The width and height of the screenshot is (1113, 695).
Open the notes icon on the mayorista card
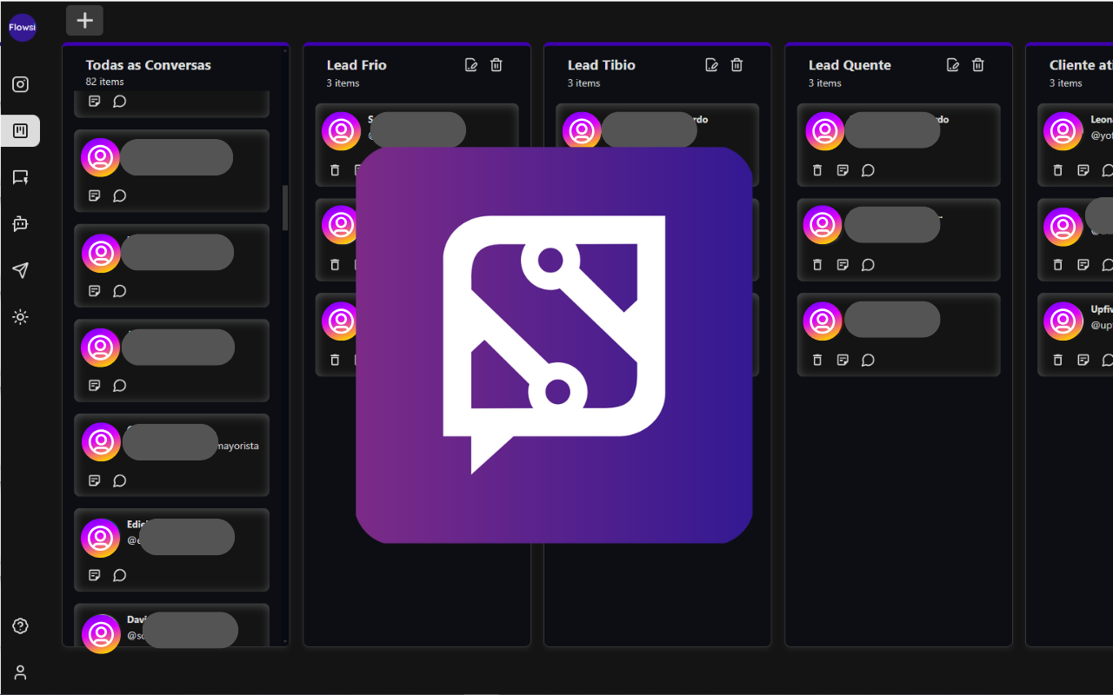[95, 480]
